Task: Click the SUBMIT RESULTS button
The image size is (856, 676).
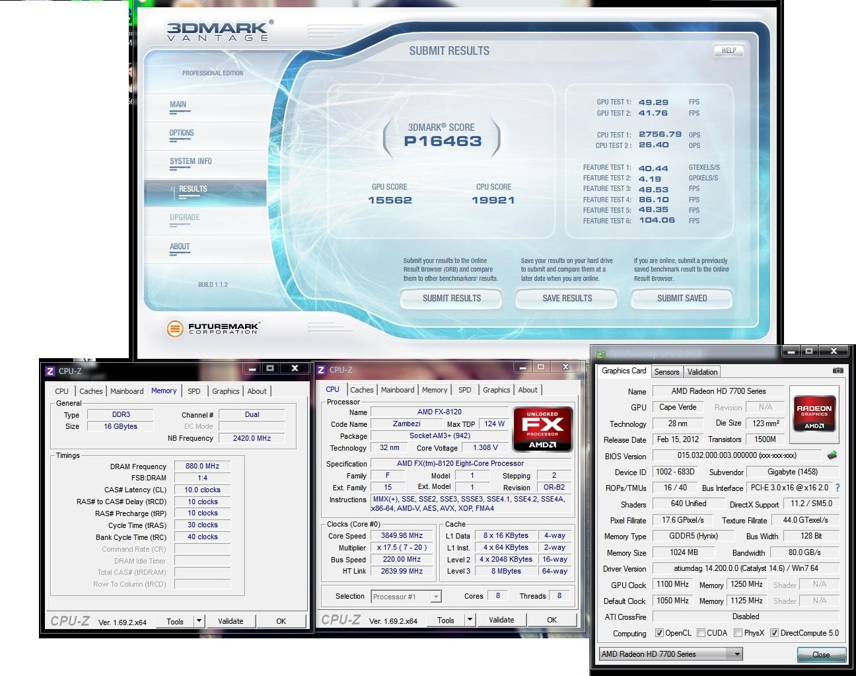Action: point(452,299)
